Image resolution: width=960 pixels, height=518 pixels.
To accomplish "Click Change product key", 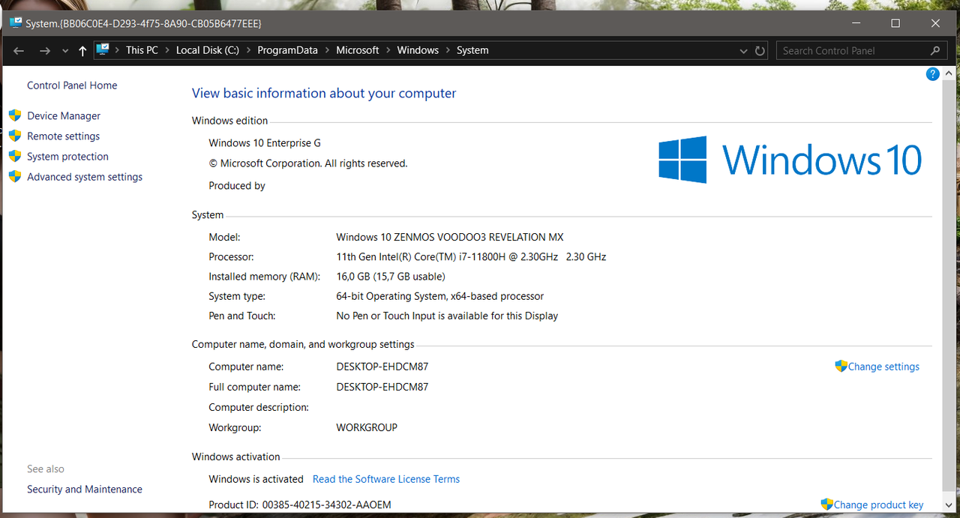I will click(x=878, y=505).
